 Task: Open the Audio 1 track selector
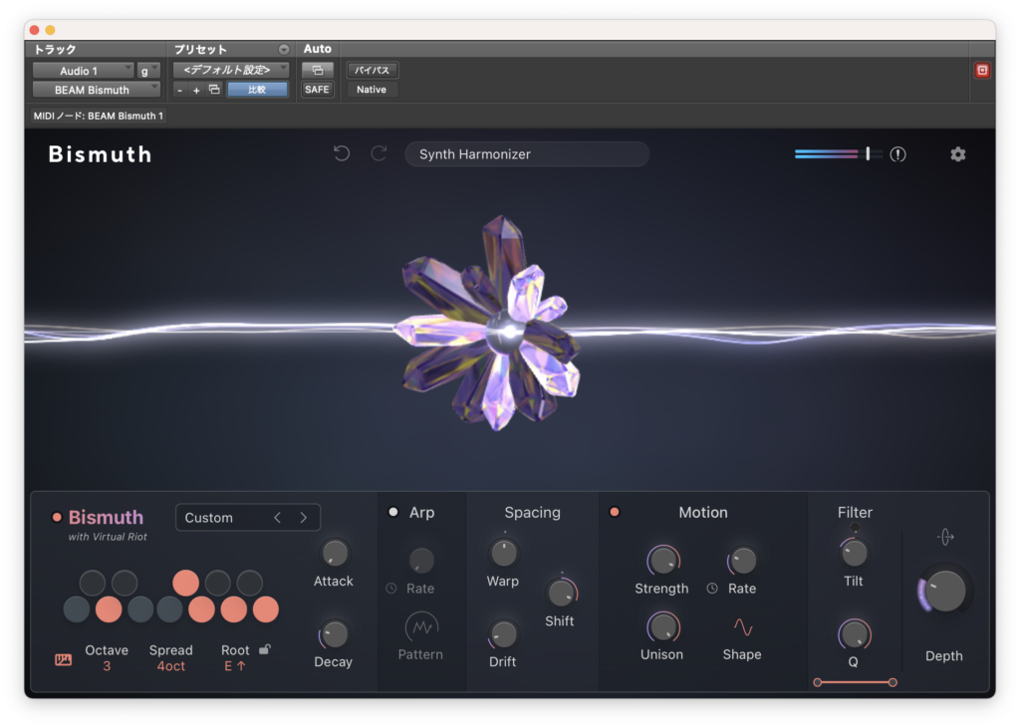coord(84,71)
